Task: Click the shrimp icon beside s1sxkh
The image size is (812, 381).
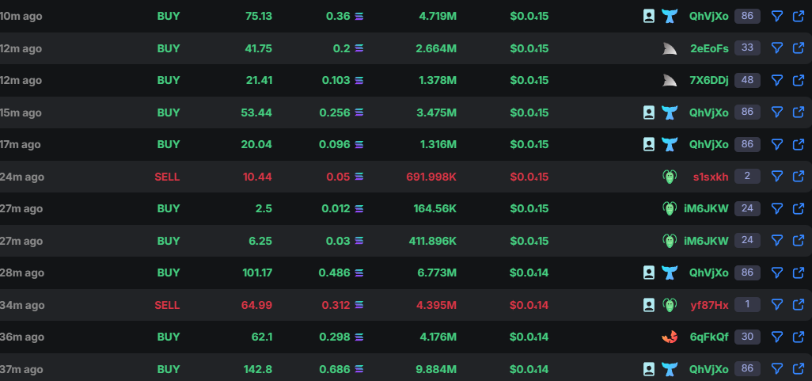Action: tap(670, 177)
